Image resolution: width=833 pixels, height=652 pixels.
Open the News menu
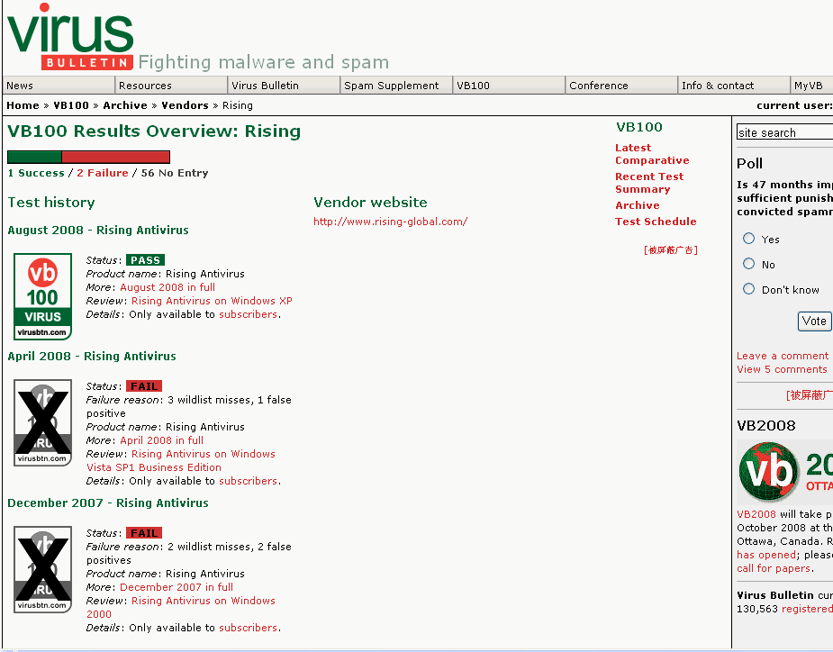coord(59,86)
